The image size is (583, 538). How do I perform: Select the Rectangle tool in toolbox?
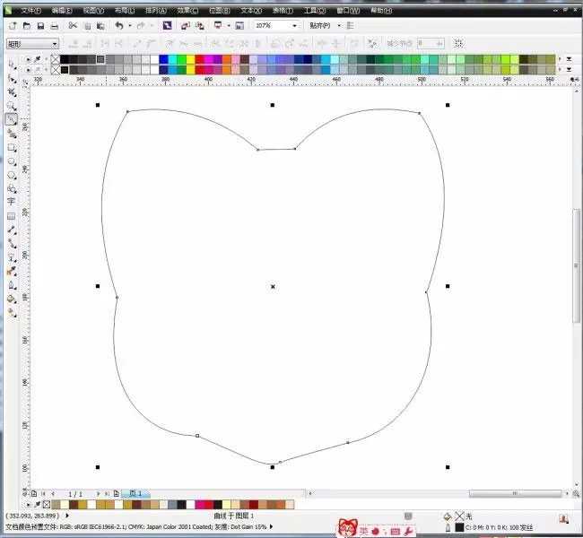(x=12, y=147)
